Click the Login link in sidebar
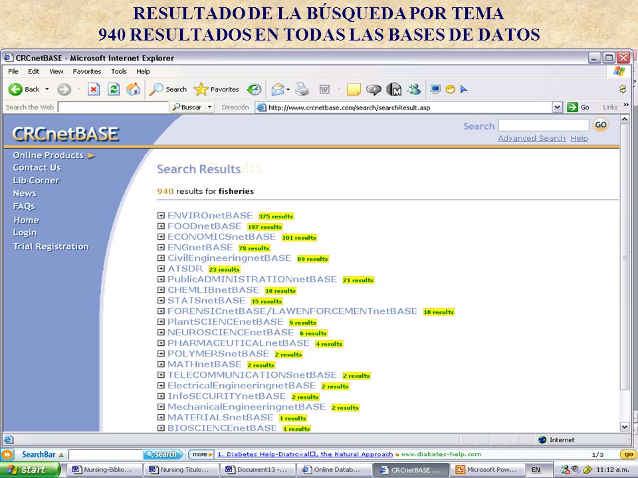This screenshot has height=478, width=638. [x=25, y=232]
